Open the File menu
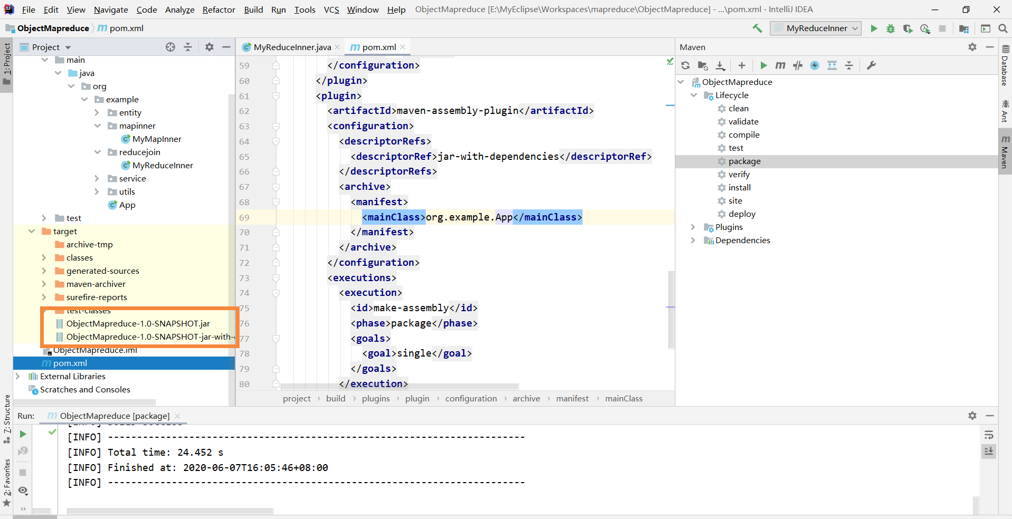Image resolution: width=1012 pixels, height=519 pixels. tap(28, 9)
